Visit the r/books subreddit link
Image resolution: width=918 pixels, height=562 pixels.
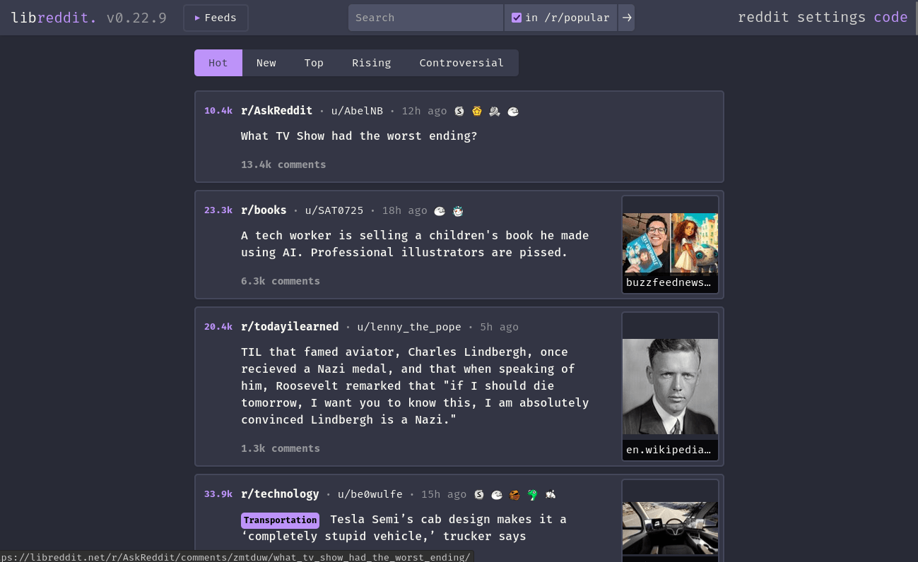pyautogui.click(x=264, y=210)
